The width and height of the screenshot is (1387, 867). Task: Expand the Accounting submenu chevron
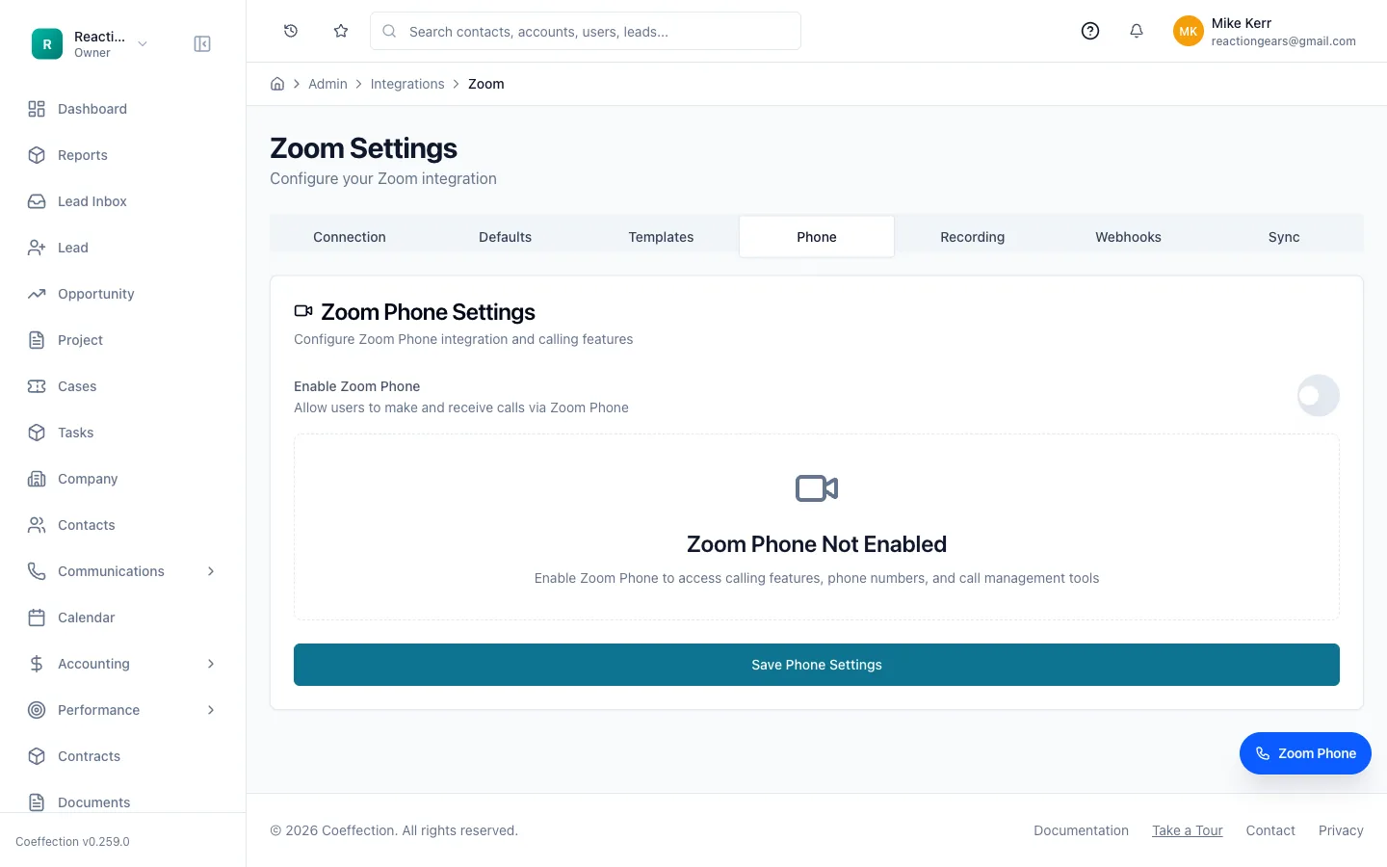tap(211, 664)
